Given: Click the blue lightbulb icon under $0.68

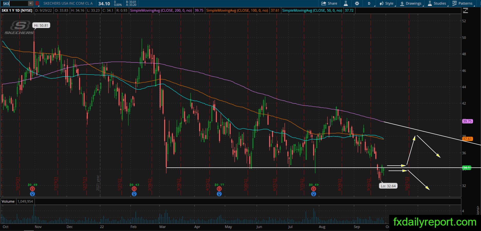Looking at the screenshot, I should click(x=32, y=194).
